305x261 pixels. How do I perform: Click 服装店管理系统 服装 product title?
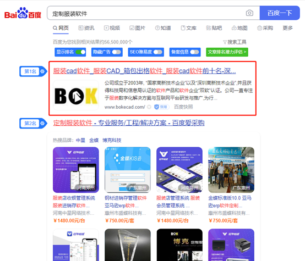click(178, 202)
